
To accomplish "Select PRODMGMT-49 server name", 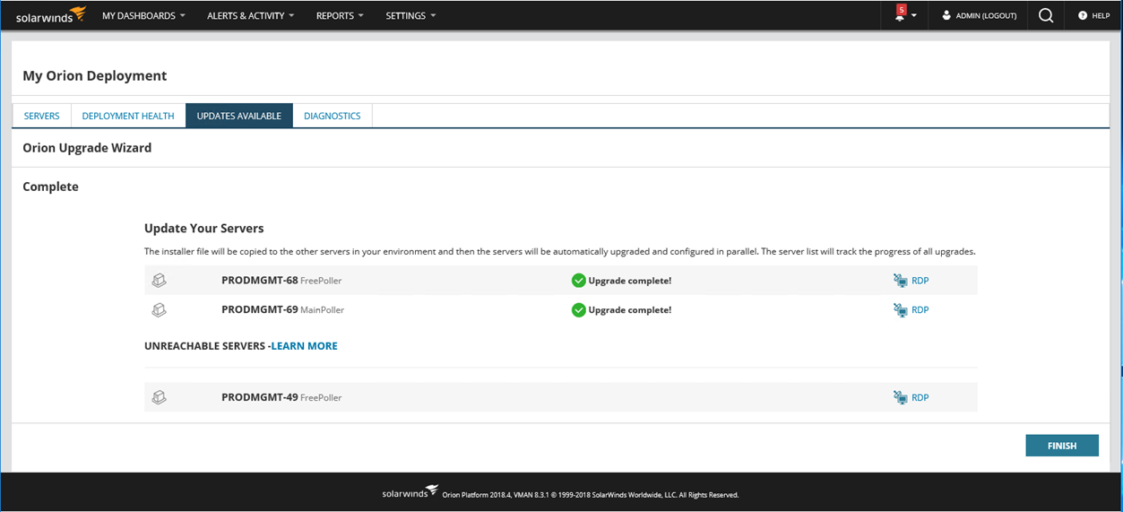I will (x=260, y=397).
